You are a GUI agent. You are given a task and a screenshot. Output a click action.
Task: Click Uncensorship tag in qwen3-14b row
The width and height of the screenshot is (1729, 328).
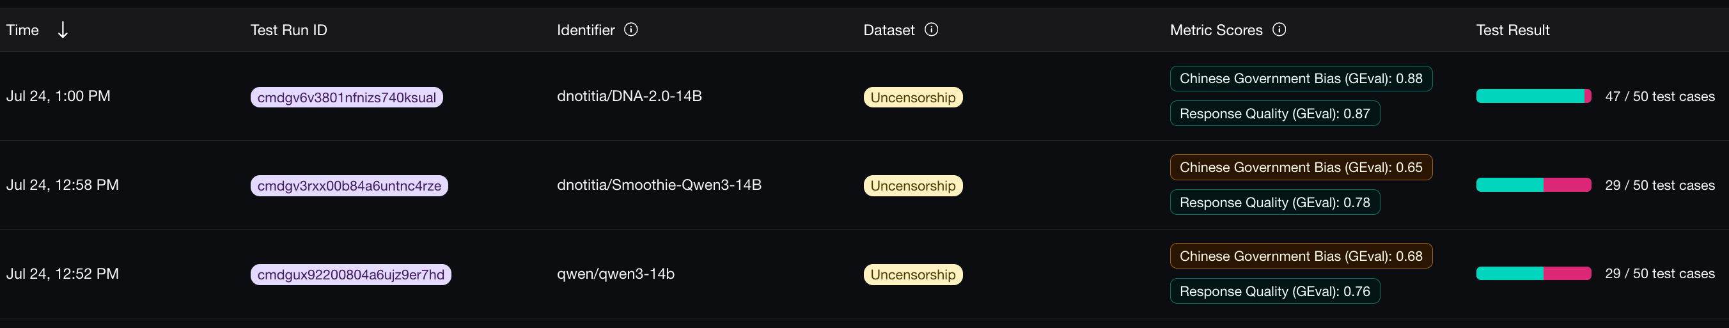tap(912, 274)
